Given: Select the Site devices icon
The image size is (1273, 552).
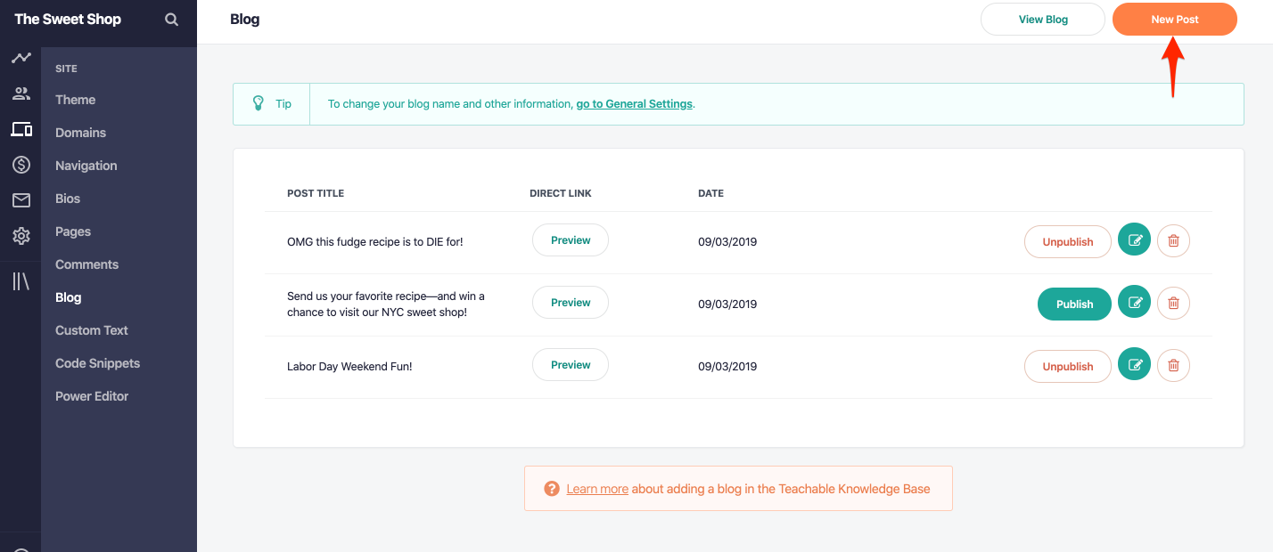Looking at the screenshot, I should point(21,129).
